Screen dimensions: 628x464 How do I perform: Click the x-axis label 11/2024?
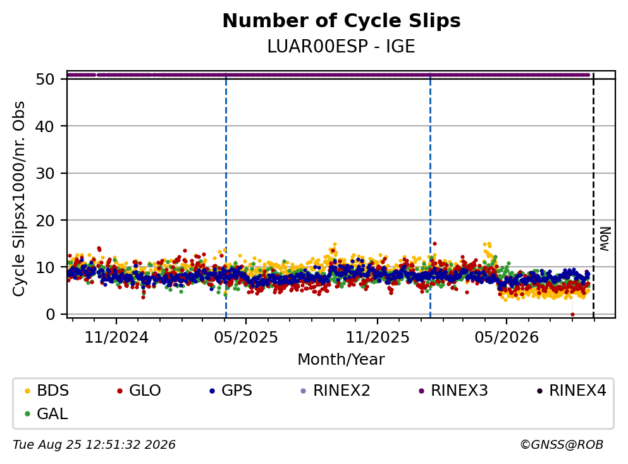116,338
